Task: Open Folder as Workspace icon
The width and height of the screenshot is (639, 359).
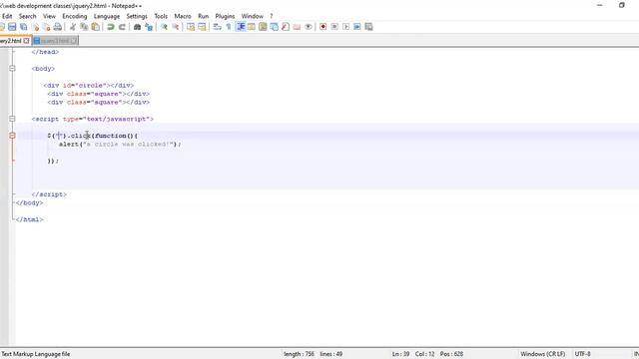Action: pos(297,27)
